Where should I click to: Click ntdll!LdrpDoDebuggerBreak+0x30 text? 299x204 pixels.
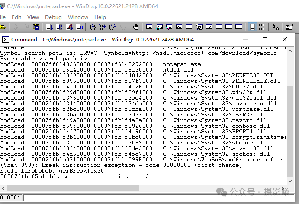(54, 171)
